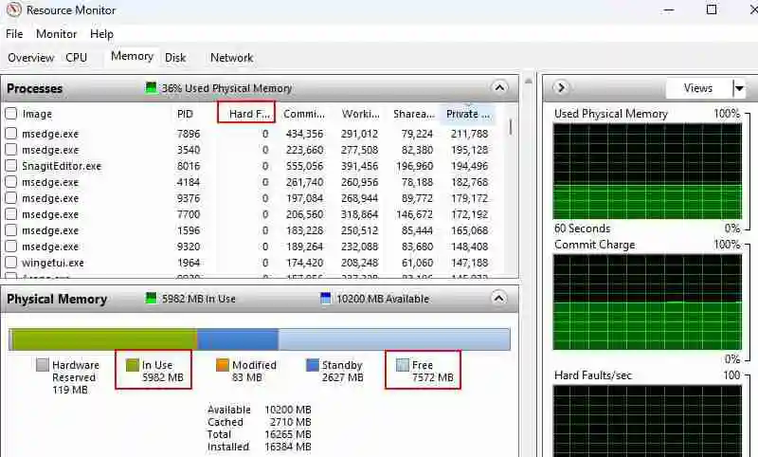
Task: Check the msedge.exe PID 1596 checkbox
Action: tap(10, 230)
